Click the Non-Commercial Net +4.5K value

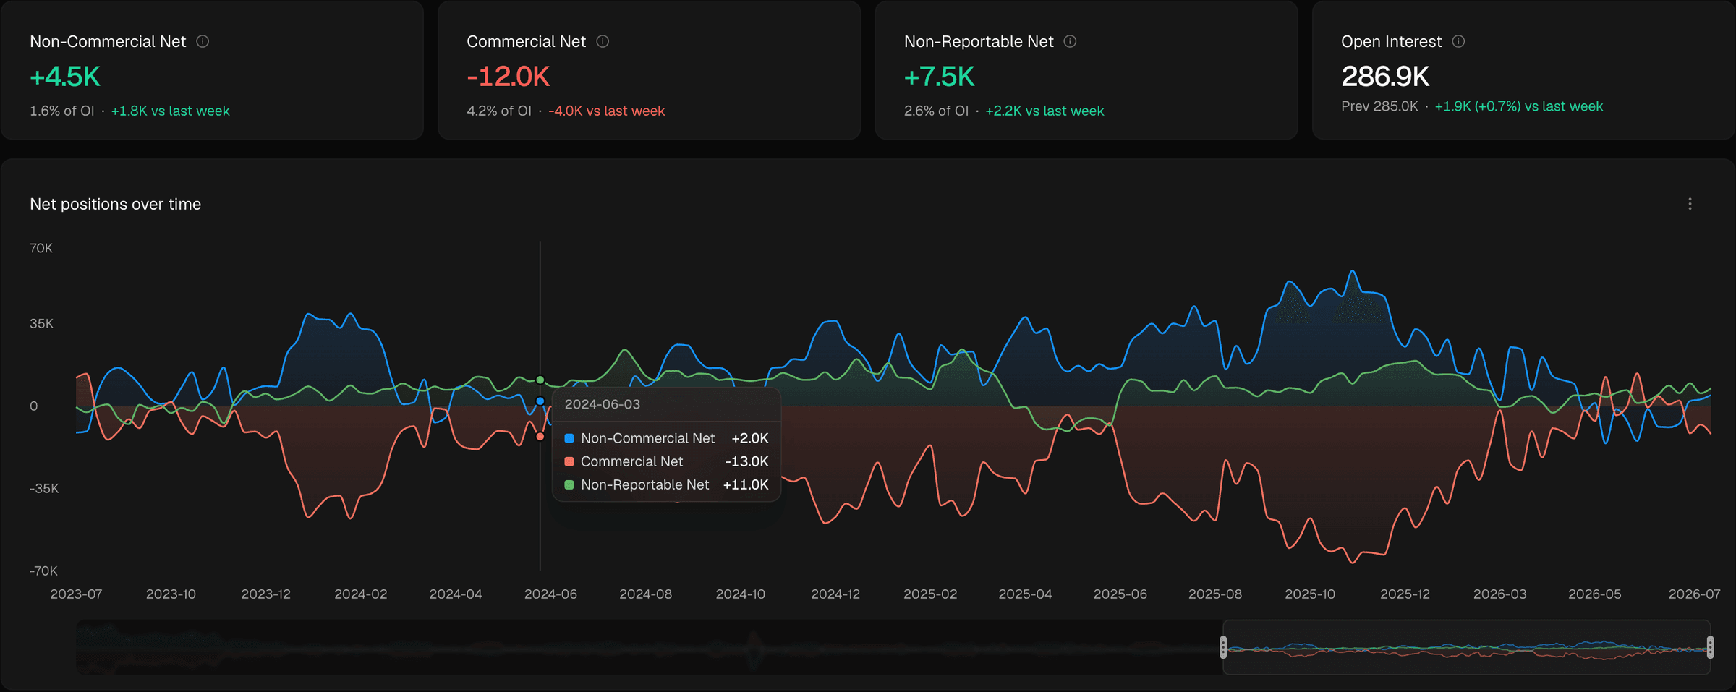click(x=65, y=77)
